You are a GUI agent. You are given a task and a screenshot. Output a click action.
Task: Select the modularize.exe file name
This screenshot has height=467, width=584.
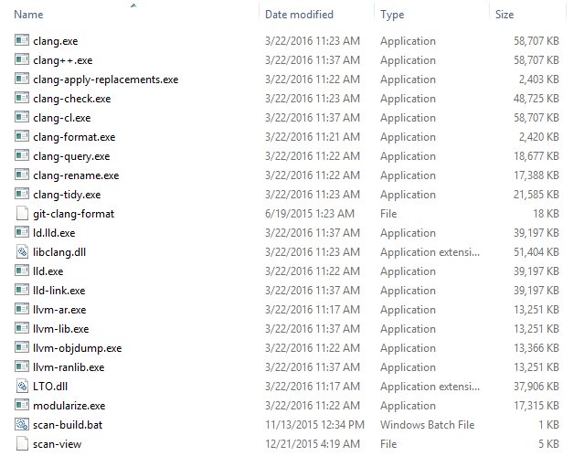click(x=69, y=406)
